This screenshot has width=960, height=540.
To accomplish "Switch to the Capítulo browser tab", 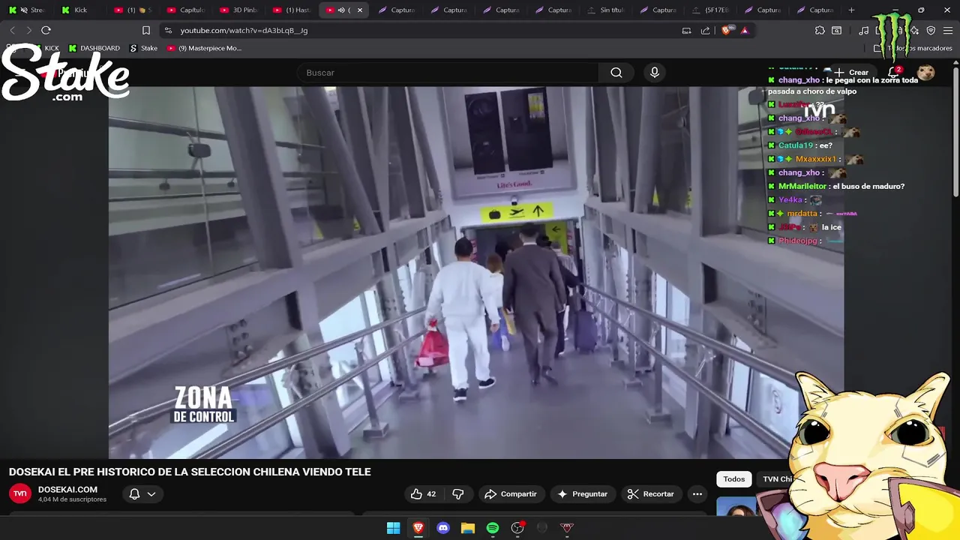I will click(x=186, y=10).
